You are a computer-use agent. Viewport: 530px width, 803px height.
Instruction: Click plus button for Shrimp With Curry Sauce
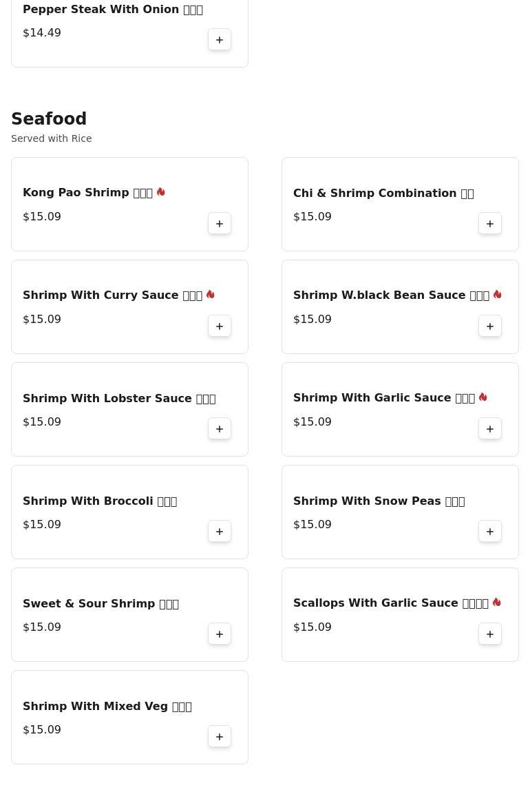tap(220, 326)
